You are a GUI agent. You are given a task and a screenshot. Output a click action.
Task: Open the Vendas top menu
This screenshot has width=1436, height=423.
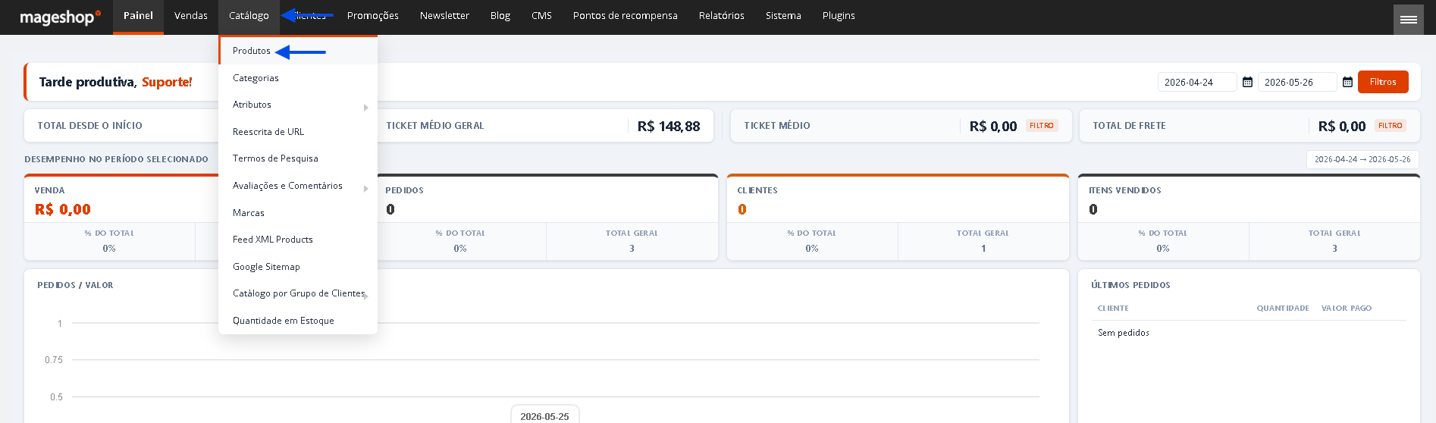pyautogui.click(x=191, y=16)
